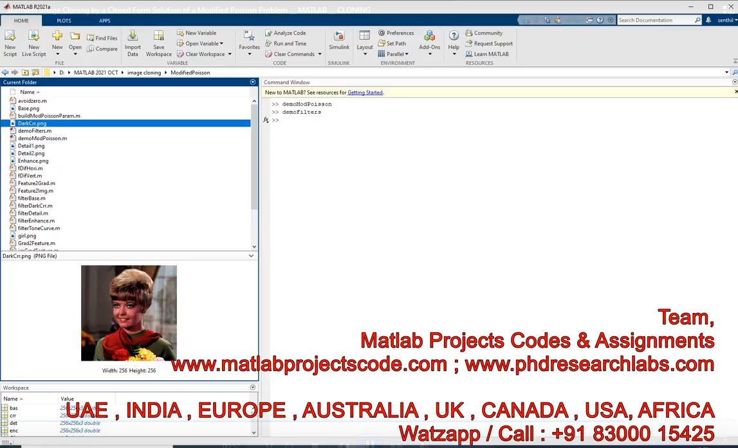Screen dimensions: 738x448
Task: Open the Add-Ons icon
Action: click(x=429, y=37)
